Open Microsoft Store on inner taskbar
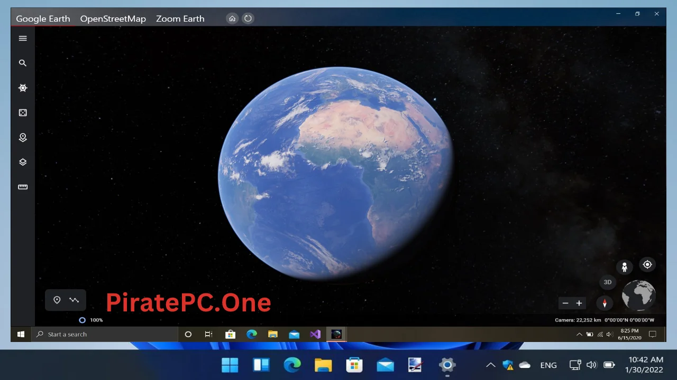This screenshot has height=380, width=677. click(x=230, y=334)
